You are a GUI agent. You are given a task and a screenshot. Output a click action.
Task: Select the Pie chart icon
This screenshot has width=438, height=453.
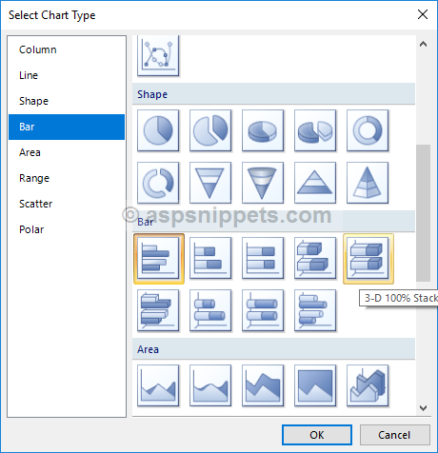158,130
